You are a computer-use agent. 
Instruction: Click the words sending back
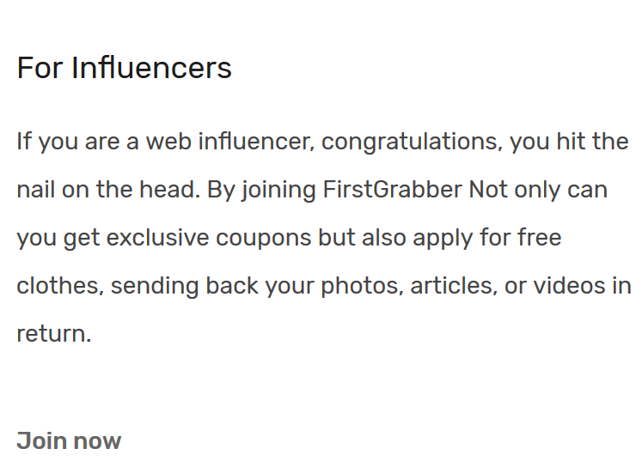[185, 286]
